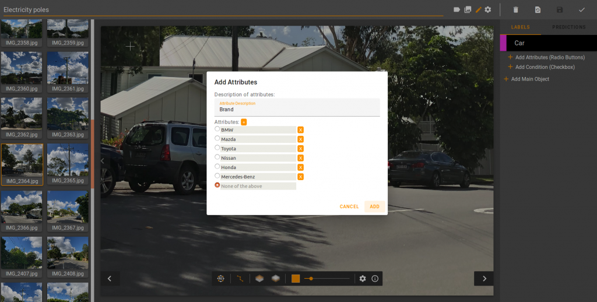The image size is (597, 302).
Task: Click the floppy disk save icon
Action: (560, 10)
